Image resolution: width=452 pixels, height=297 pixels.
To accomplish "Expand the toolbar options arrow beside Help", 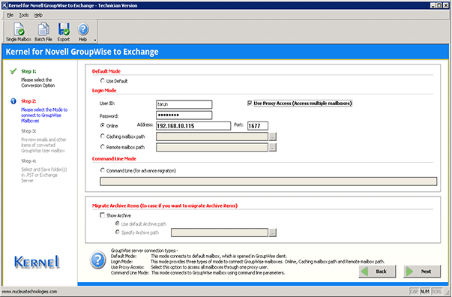I will tap(95, 40).
